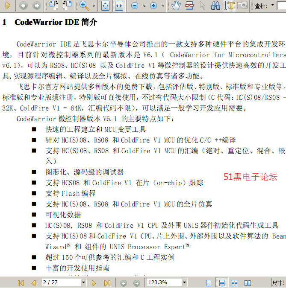The height and width of the screenshot is (288, 286).
Task: Click the bullet text 可视化数据
Action: pyautogui.click(x=63, y=215)
